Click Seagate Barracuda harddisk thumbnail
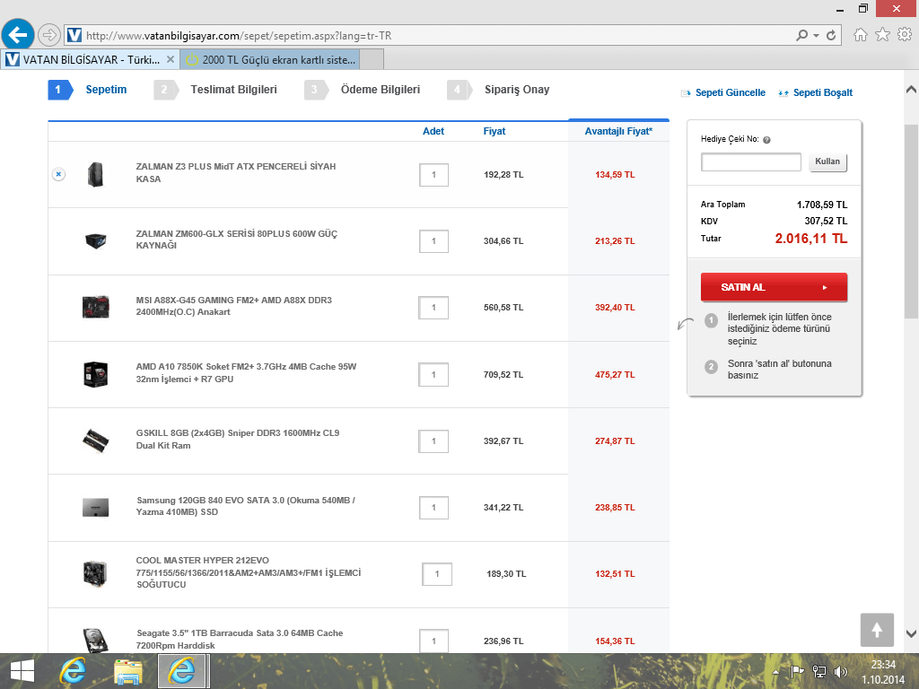Screen dimensions: 919x689 pos(95,641)
